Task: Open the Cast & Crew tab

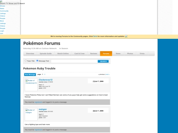Action: 79,54
